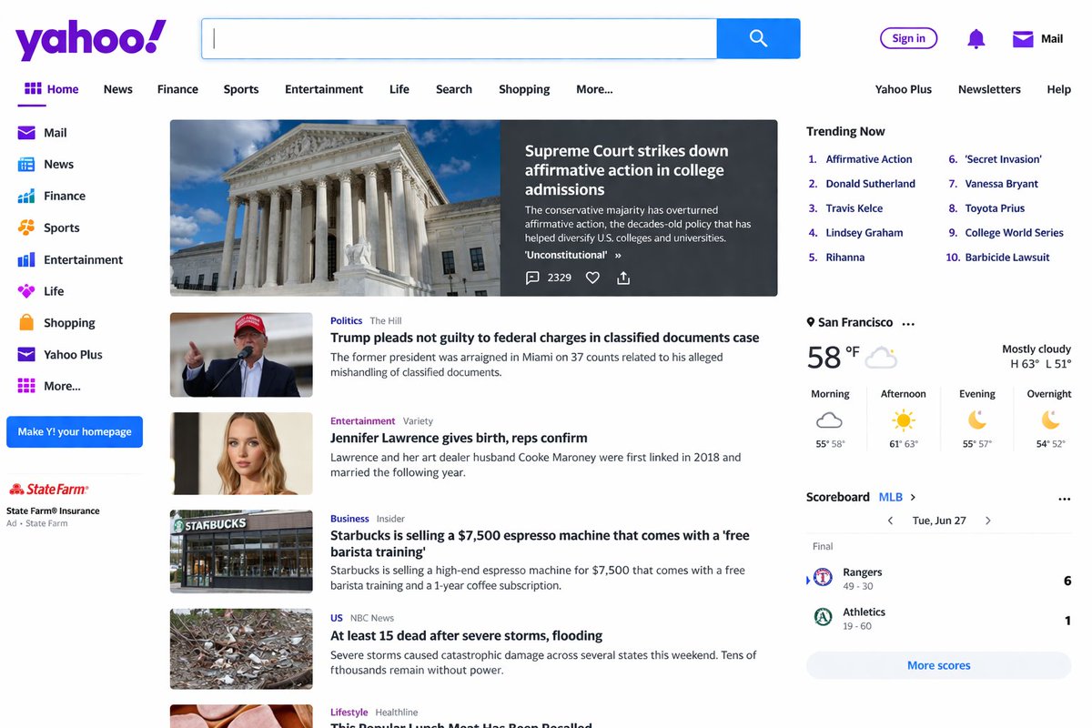Share the affirmative action article via the share icon
Image resolution: width=1092 pixels, height=728 pixels.
tap(624, 278)
